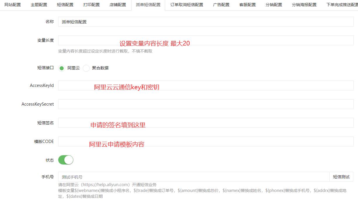Select the 店铺配置 tab

(118, 5)
